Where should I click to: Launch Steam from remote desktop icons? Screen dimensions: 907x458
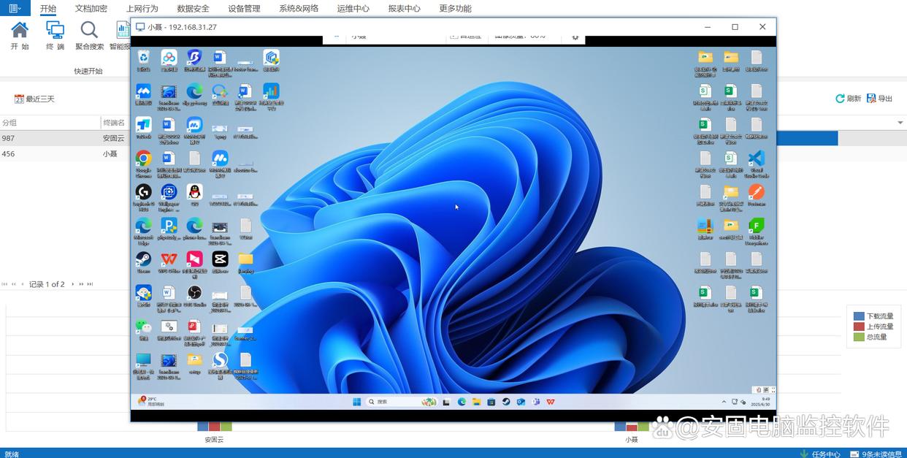(143, 259)
